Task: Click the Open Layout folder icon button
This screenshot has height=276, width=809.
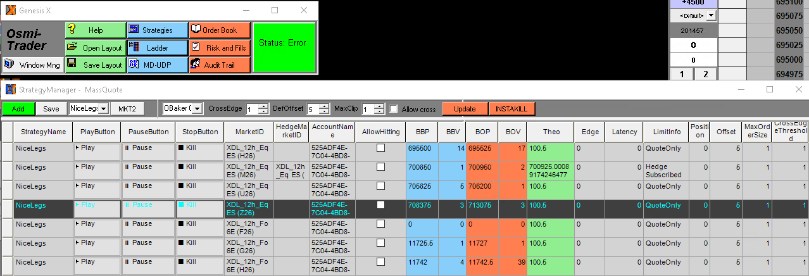Action: (95, 47)
